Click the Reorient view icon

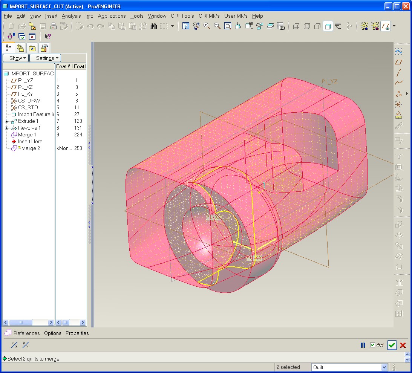coord(238,26)
